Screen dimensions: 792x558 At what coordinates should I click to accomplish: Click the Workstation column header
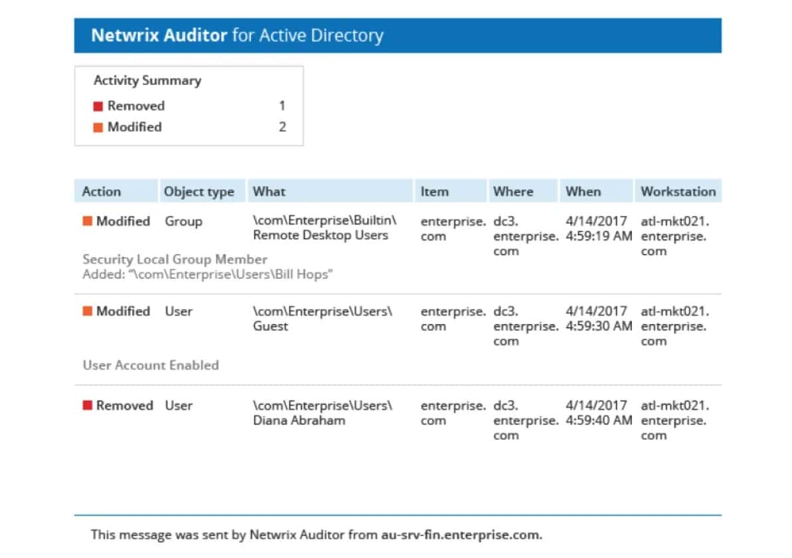pos(678,191)
